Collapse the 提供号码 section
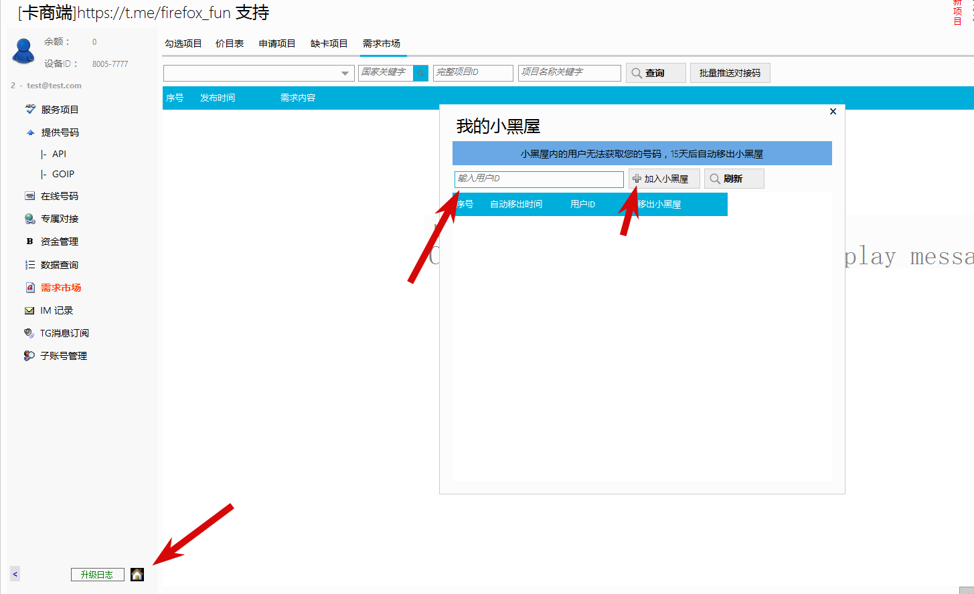974x594 pixels. (30, 132)
